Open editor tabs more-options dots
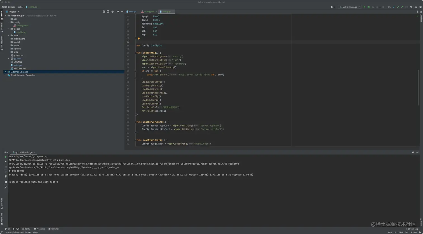 (x=417, y=11)
